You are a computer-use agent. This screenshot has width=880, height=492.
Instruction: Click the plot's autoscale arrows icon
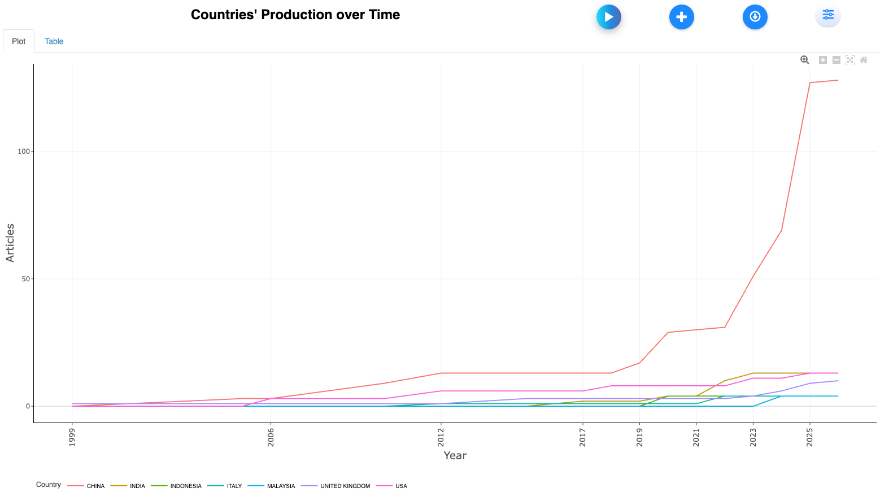(x=850, y=60)
